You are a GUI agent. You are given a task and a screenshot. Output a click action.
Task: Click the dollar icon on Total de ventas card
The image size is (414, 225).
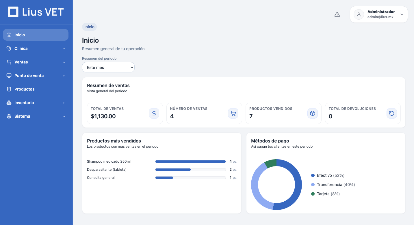(x=154, y=113)
